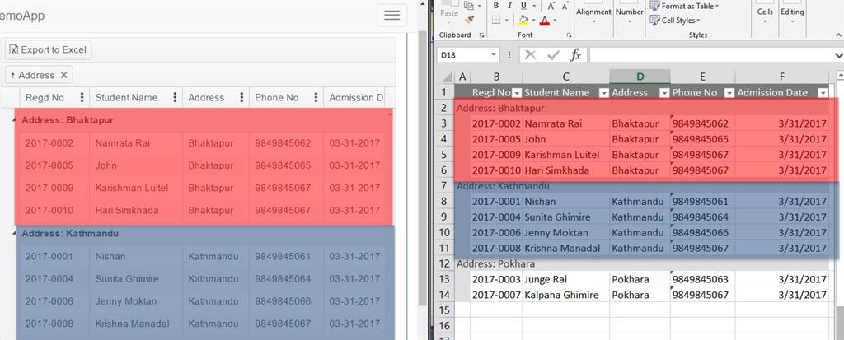Image resolution: width=844 pixels, height=340 pixels.
Task: Select the Address: Pokhara group row in Excel
Action: click(643, 264)
